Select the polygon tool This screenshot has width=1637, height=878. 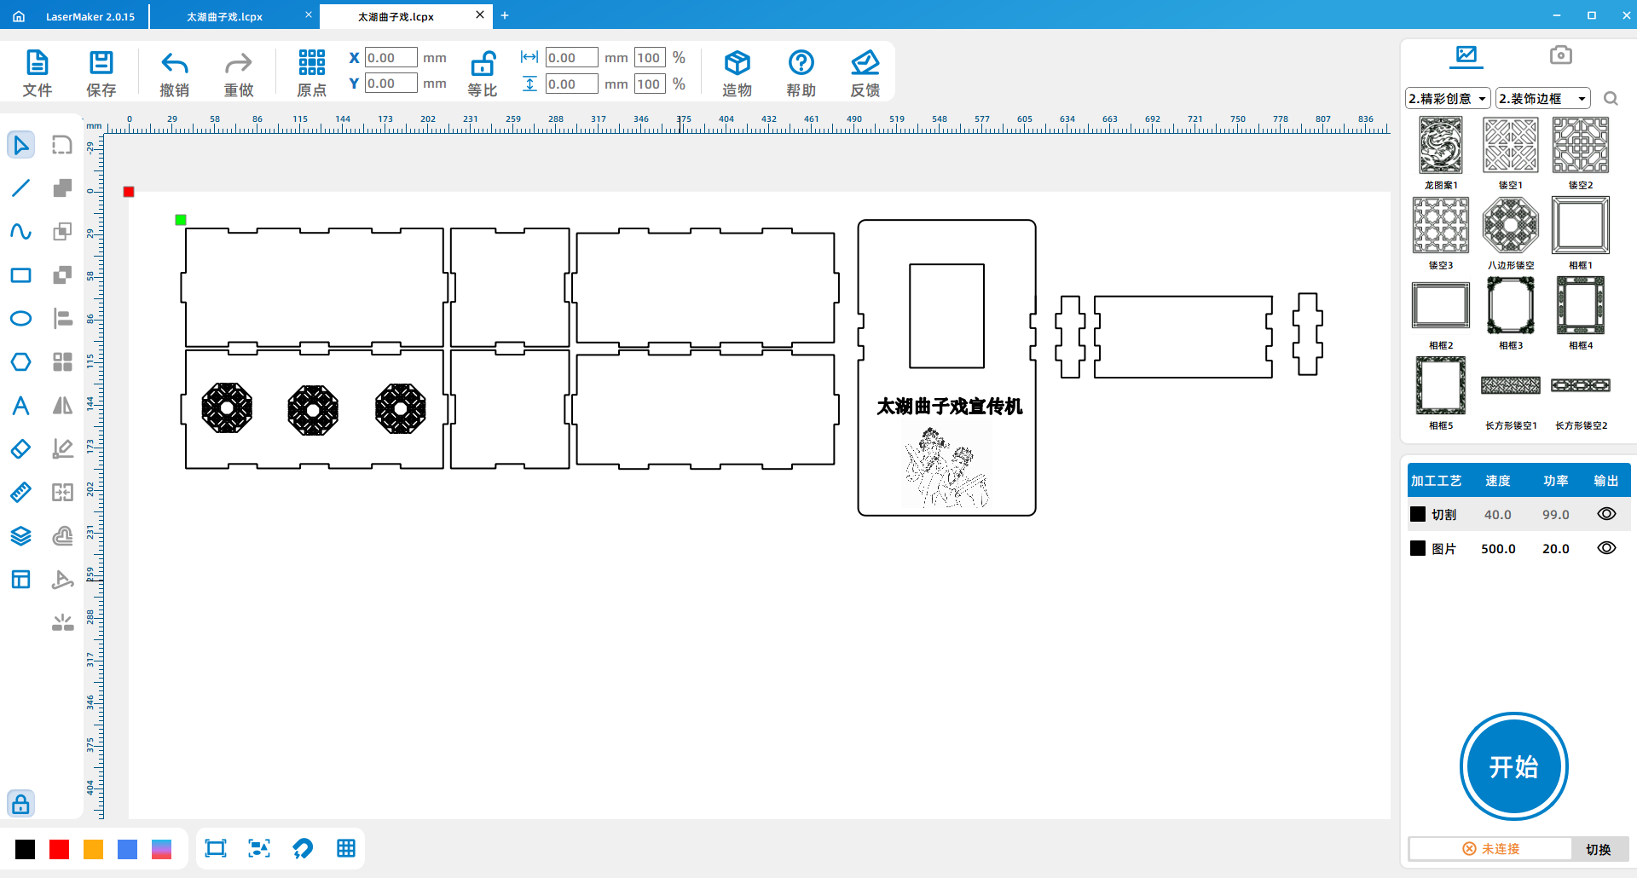click(x=20, y=361)
